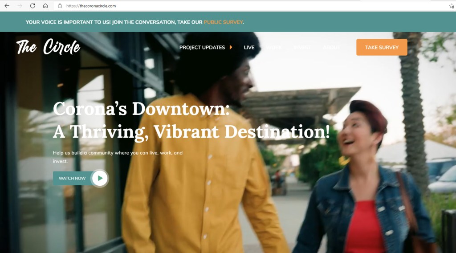Open the Live navigation item

pos(249,47)
